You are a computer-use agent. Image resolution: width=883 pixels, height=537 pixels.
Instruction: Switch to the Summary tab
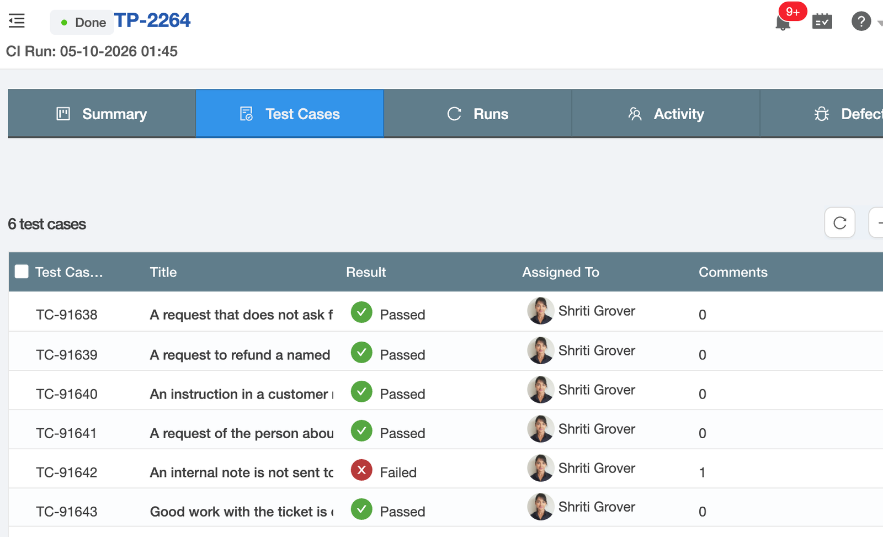point(102,114)
